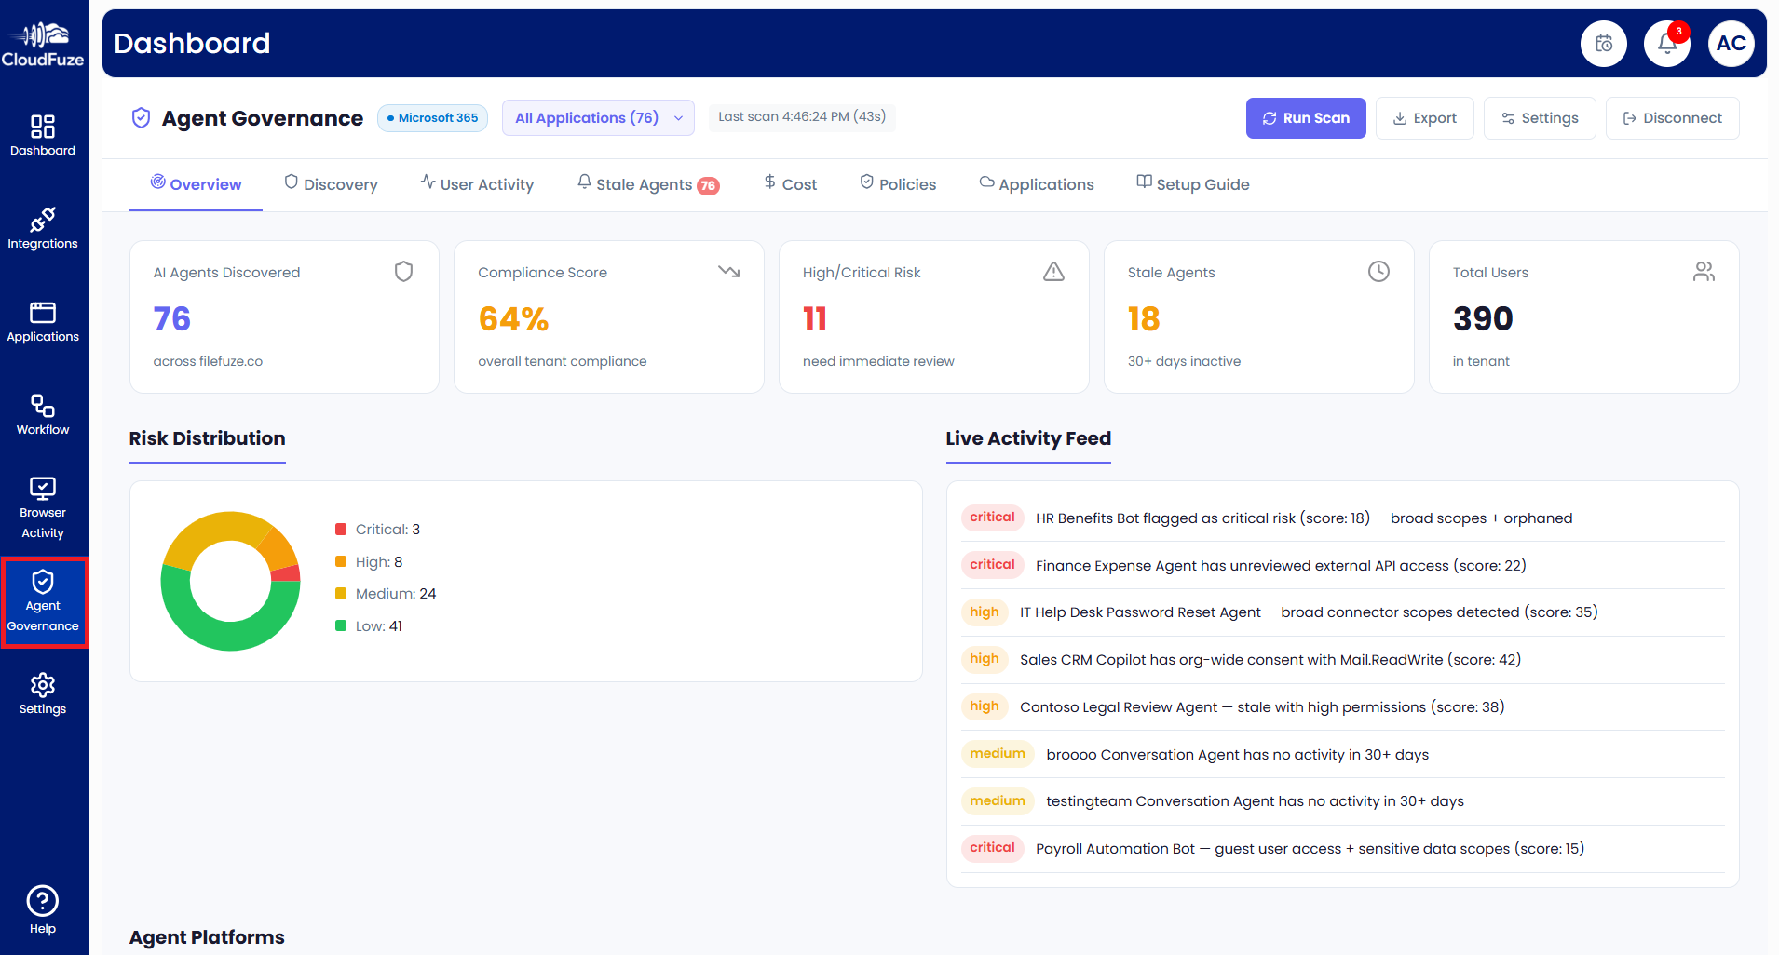Click the red Critical legend swatch
This screenshot has height=955, width=1779.
341,530
